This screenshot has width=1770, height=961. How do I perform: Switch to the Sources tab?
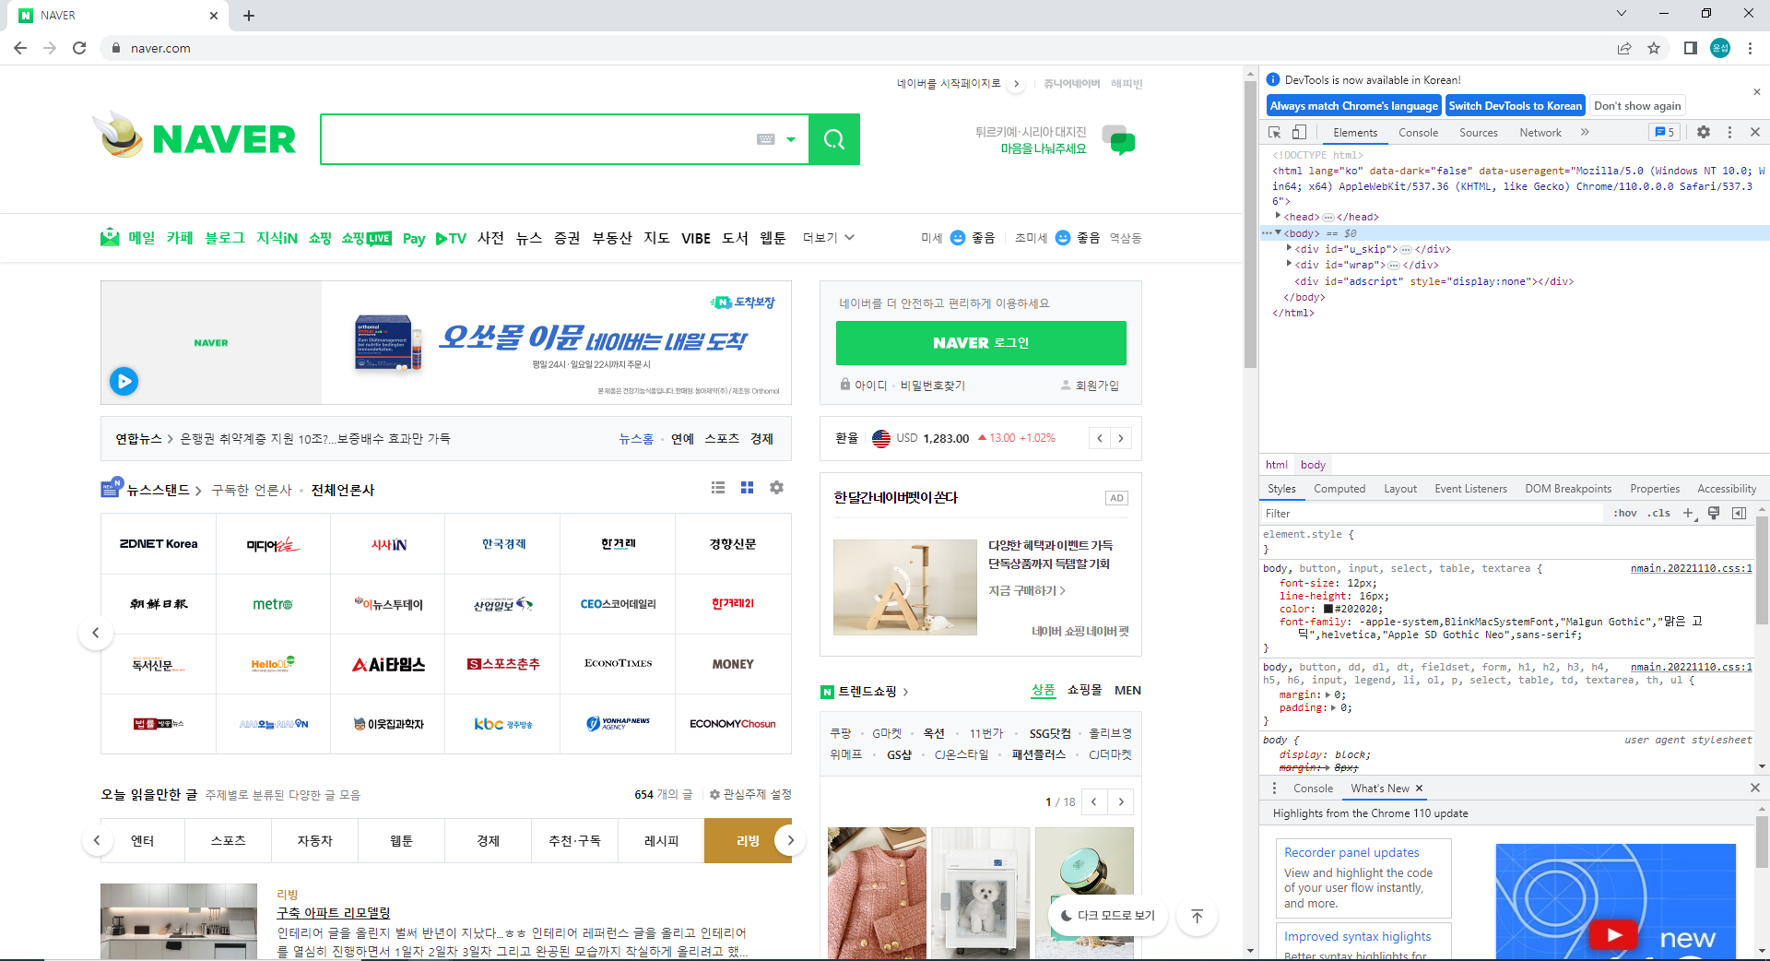coord(1478,132)
